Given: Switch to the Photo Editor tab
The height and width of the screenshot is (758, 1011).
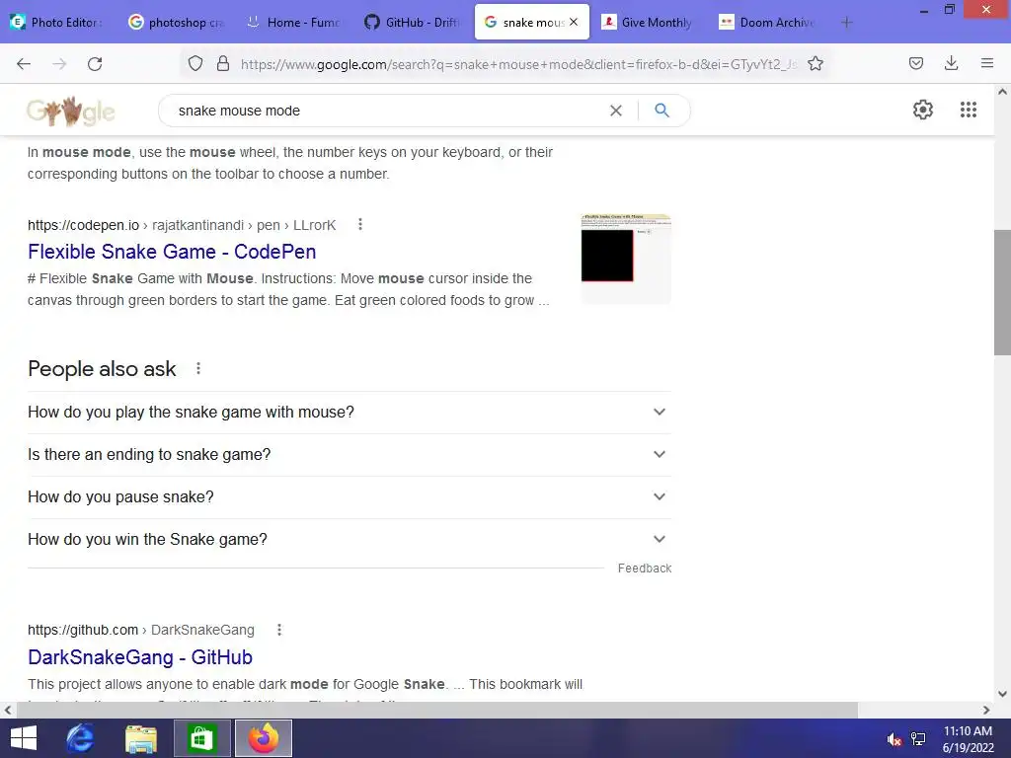Looking at the screenshot, I should (x=55, y=23).
